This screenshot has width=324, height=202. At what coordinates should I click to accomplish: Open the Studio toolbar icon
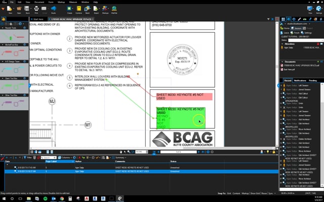(x=54, y=9)
